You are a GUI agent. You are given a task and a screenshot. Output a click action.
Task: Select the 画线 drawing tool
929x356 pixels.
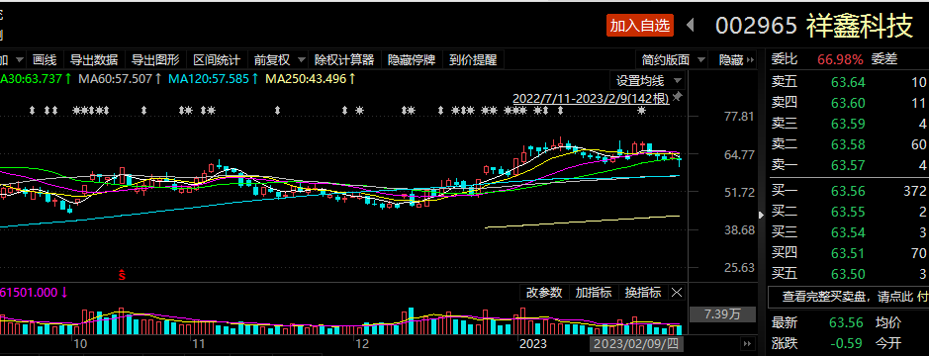click(x=45, y=59)
